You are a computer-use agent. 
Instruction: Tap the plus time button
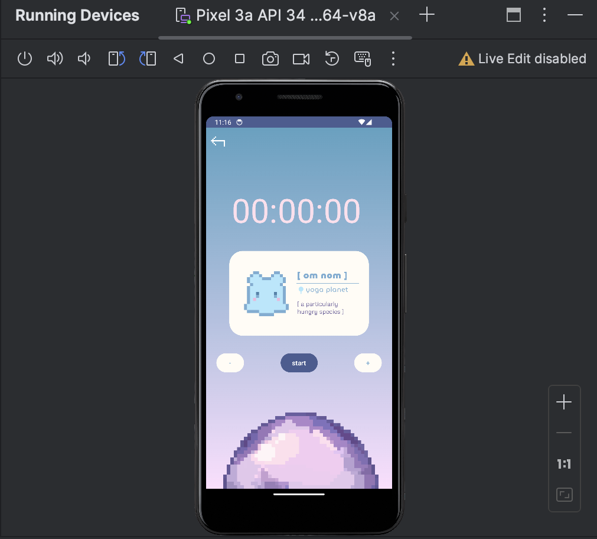pos(368,363)
